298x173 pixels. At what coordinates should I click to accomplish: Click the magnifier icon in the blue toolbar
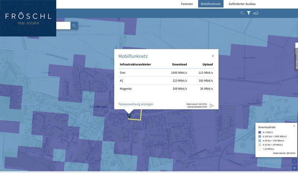pos(242,13)
